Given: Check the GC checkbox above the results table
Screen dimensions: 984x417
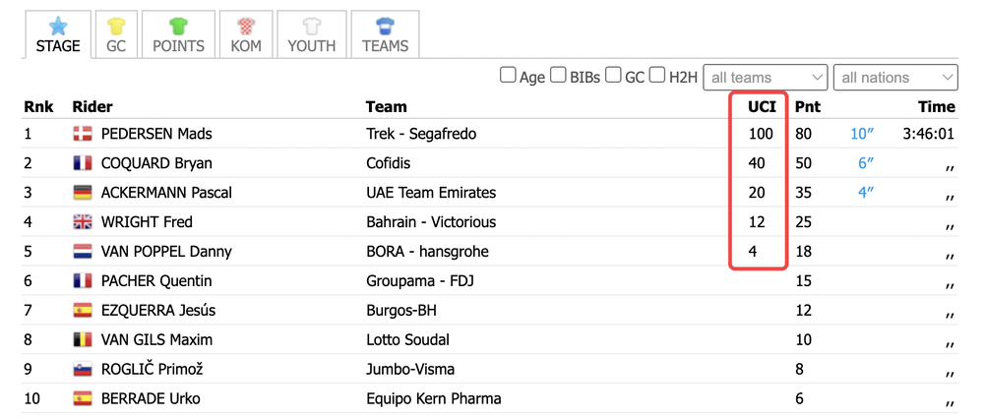Looking at the screenshot, I should (x=613, y=76).
